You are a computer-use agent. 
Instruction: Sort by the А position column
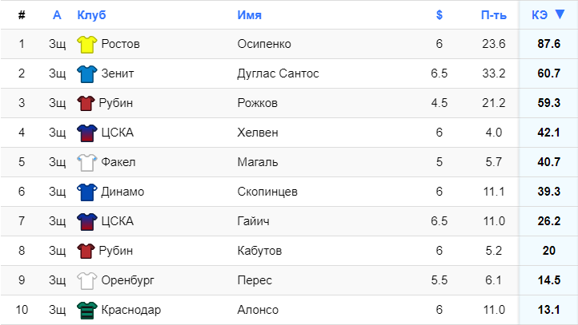pos(57,15)
